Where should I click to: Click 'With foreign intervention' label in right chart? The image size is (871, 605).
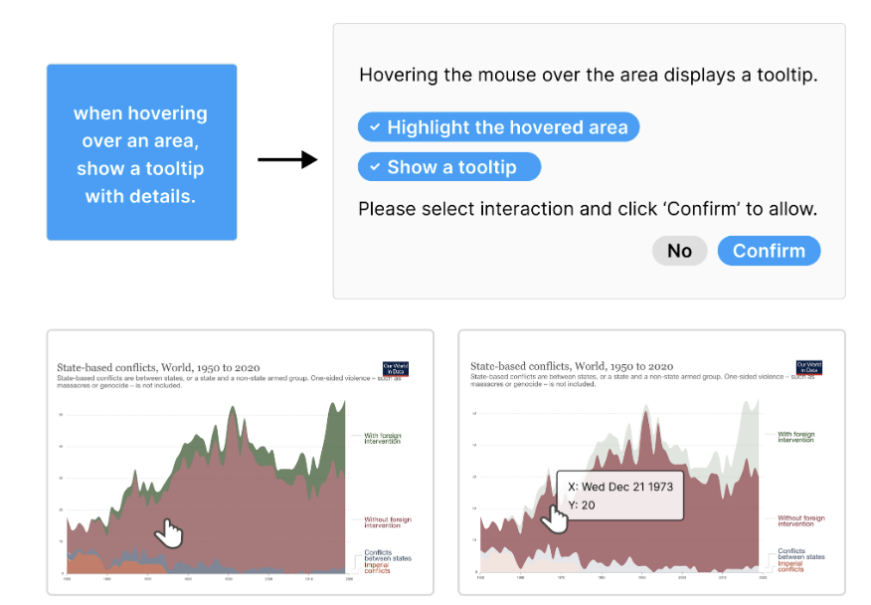(796, 437)
